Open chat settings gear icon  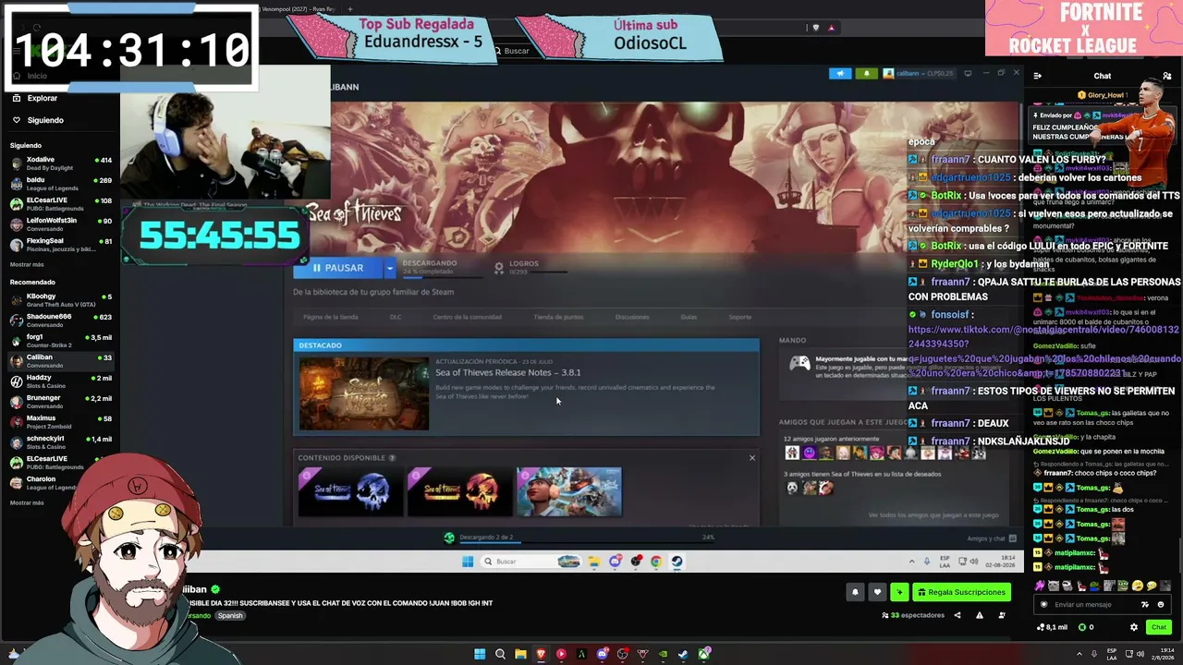[1134, 628]
